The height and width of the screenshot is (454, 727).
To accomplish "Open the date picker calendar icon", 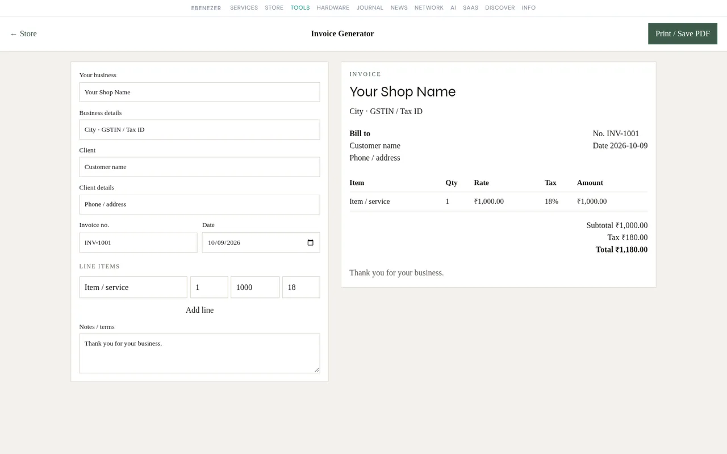I will pos(310,242).
